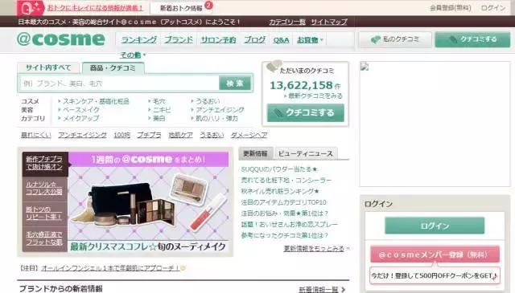Screen dimensions: 515x293
Task: Click ダメージヘア keyword link
Action: coord(249,135)
